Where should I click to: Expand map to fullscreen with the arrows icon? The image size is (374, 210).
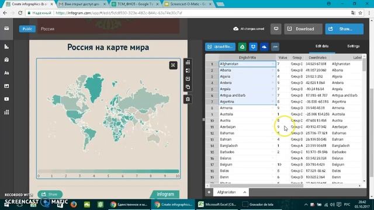(x=173, y=65)
